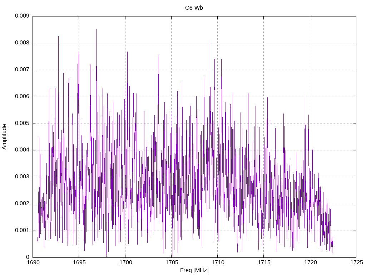Select the x-axis value 1725
This screenshot has height=275, width=366.
point(357,262)
